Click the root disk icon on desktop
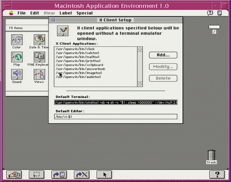The height and width of the screenshot is (182, 231). 214,27
